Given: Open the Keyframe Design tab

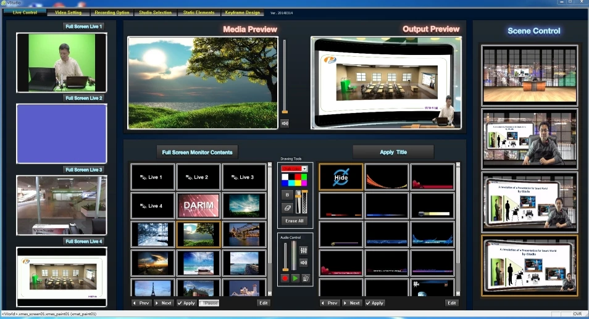Looking at the screenshot, I should click(242, 12).
